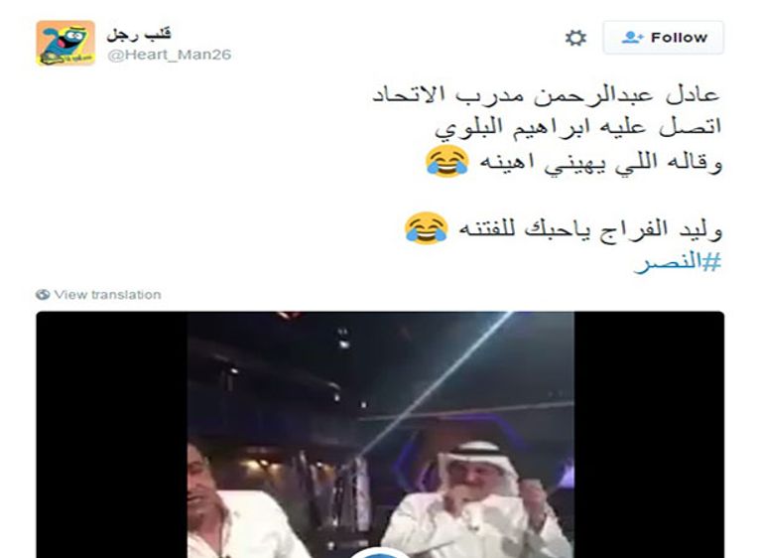Click tweet line وليد الفراج ياحبك للفتنه

[x=590, y=228]
